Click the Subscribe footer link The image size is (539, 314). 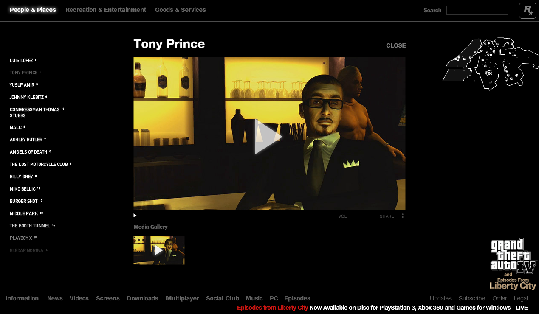tap(472, 298)
